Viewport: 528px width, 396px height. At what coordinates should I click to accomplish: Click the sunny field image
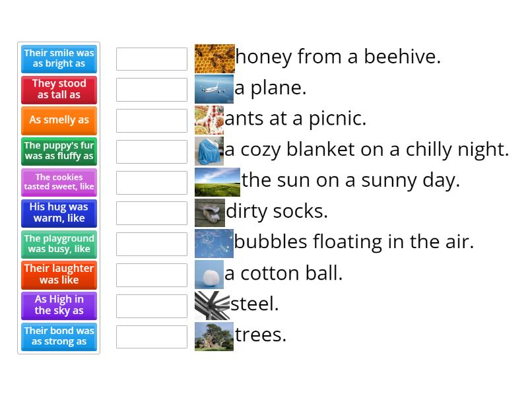(214, 181)
